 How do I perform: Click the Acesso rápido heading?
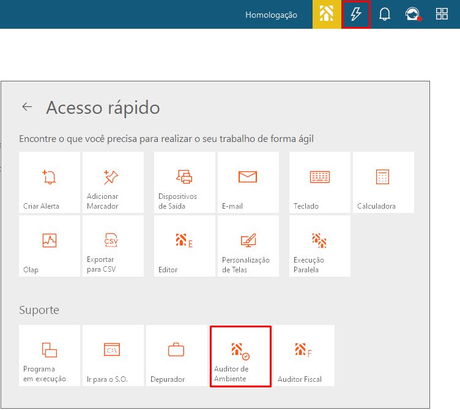(103, 108)
